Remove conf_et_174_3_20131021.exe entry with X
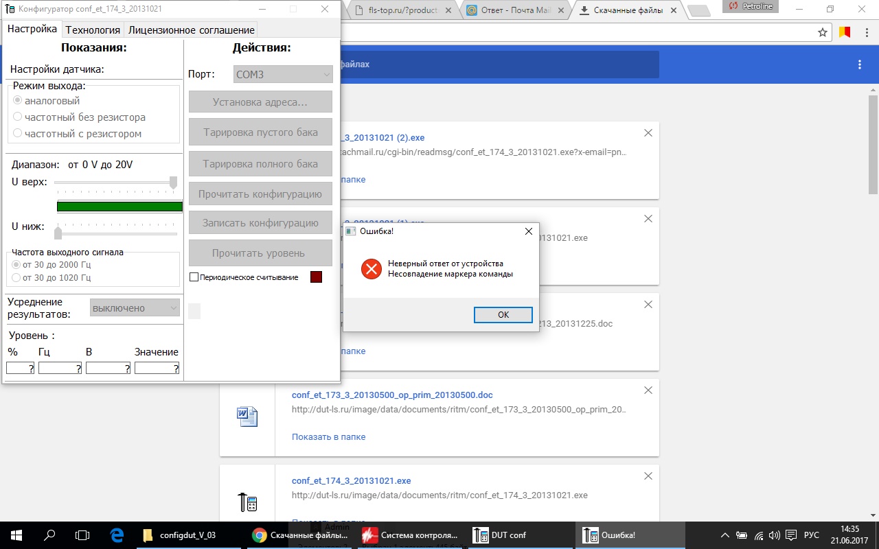This screenshot has height=549, width=879. (x=648, y=476)
